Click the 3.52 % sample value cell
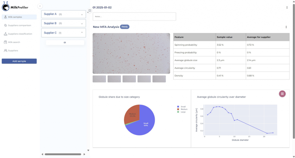This screenshot has width=295, height=158. (231, 45)
